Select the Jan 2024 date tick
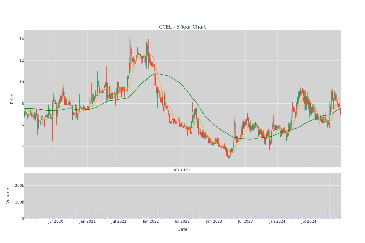365x243 pixels. [277, 221]
